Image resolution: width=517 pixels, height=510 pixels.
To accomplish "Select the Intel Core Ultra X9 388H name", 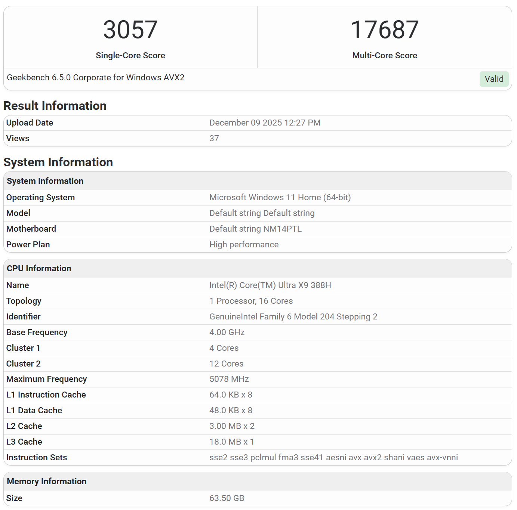I will (x=270, y=285).
